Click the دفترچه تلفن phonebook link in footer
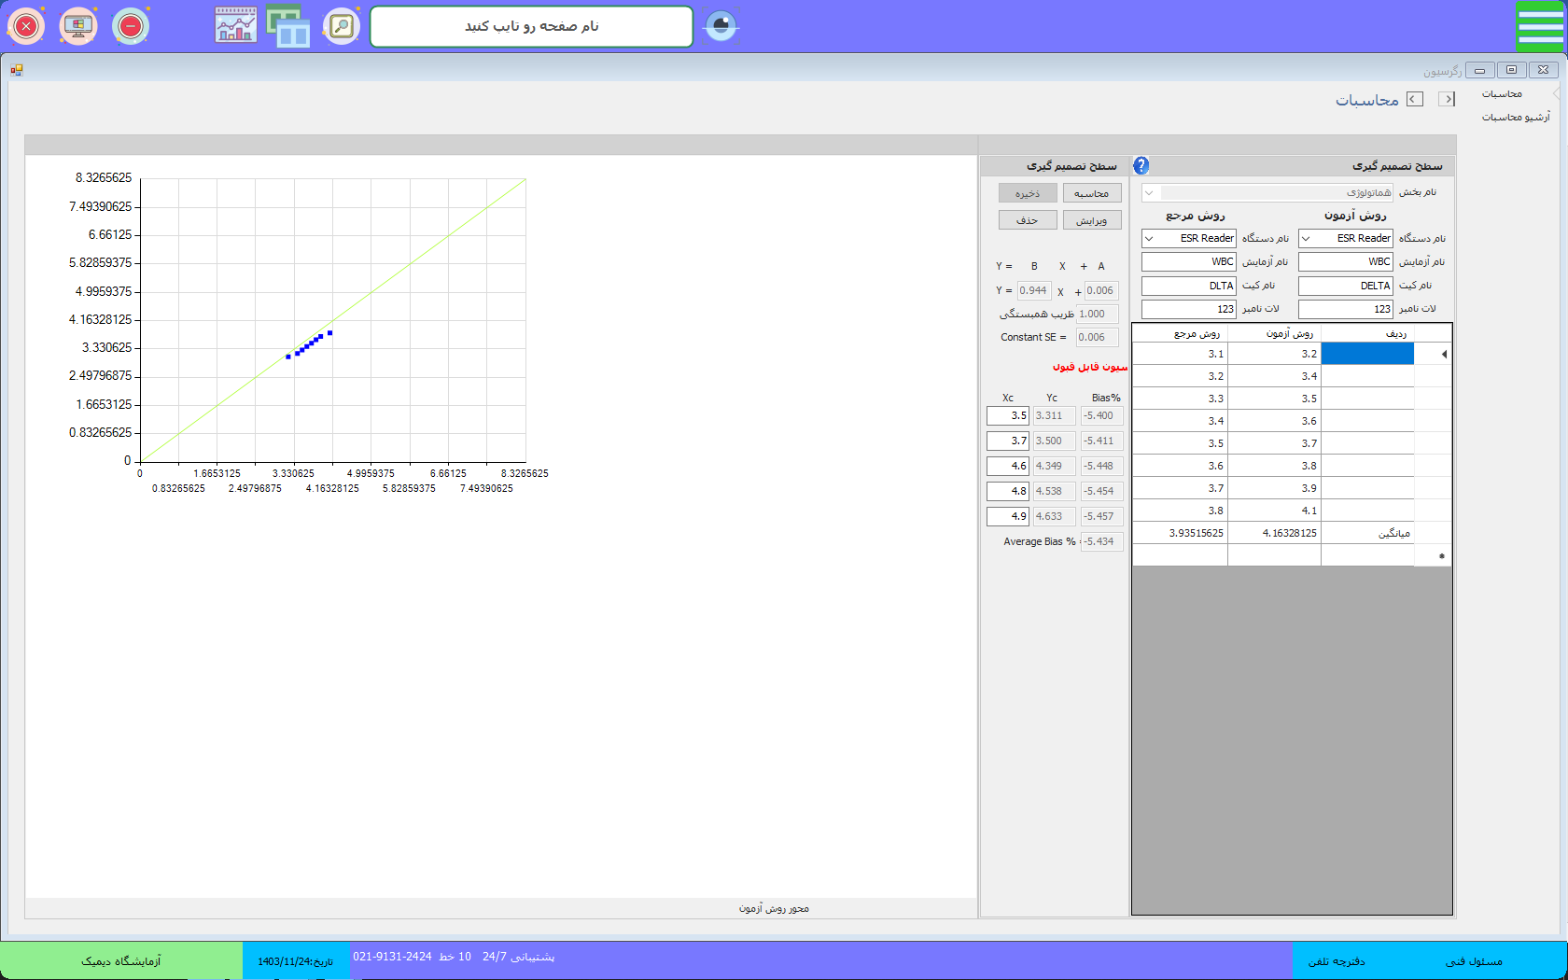The width and height of the screenshot is (1568, 980). [1336, 961]
